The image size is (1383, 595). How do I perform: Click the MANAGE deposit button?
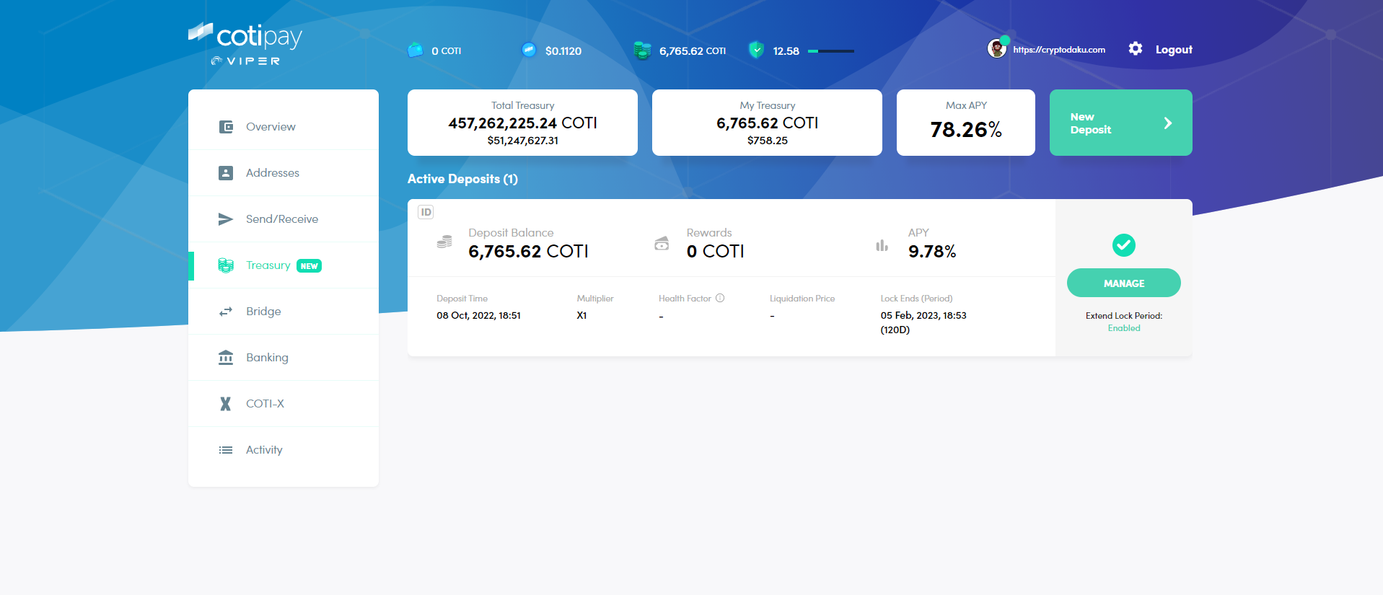pos(1124,283)
